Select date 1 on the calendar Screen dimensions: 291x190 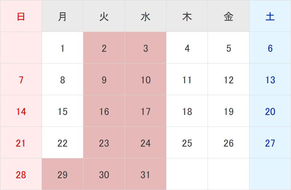pyautogui.click(x=62, y=48)
